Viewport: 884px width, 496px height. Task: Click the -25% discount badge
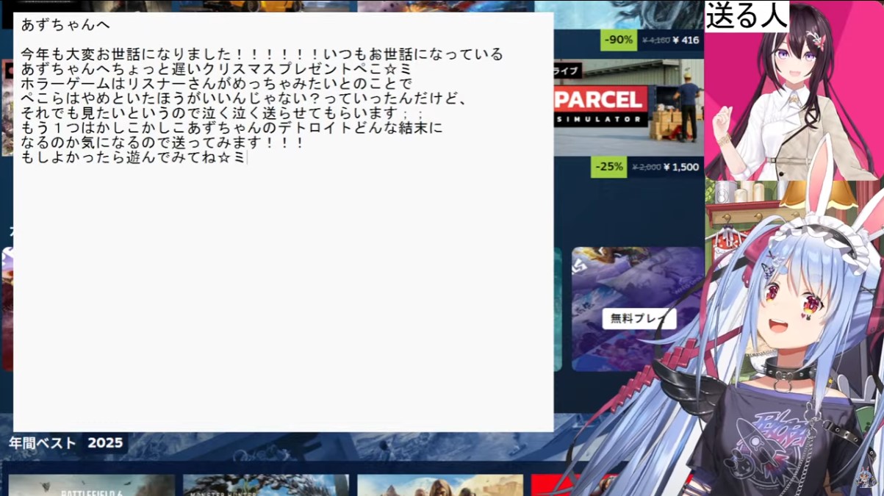pos(609,167)
